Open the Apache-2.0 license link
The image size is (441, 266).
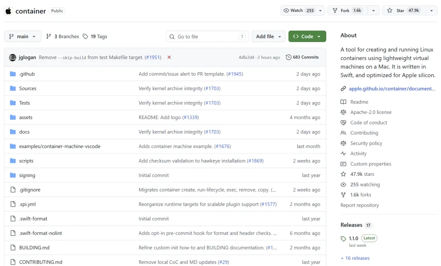[x=371, y=112]
